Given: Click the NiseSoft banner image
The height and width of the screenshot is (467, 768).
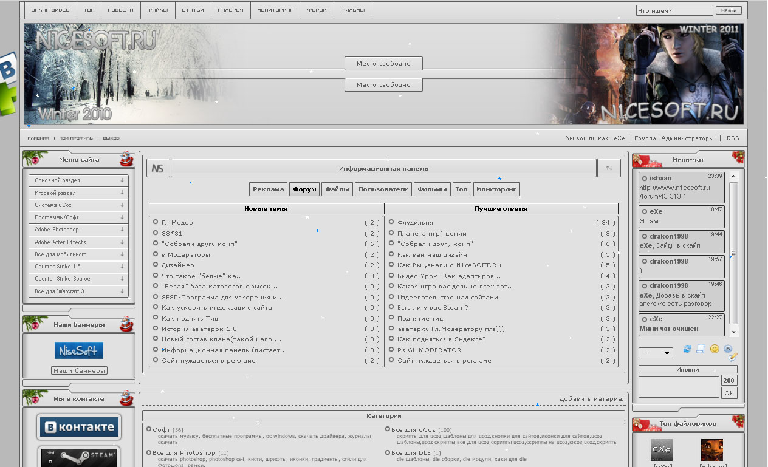Looking at the screenshot, I should tap(79, 350).
